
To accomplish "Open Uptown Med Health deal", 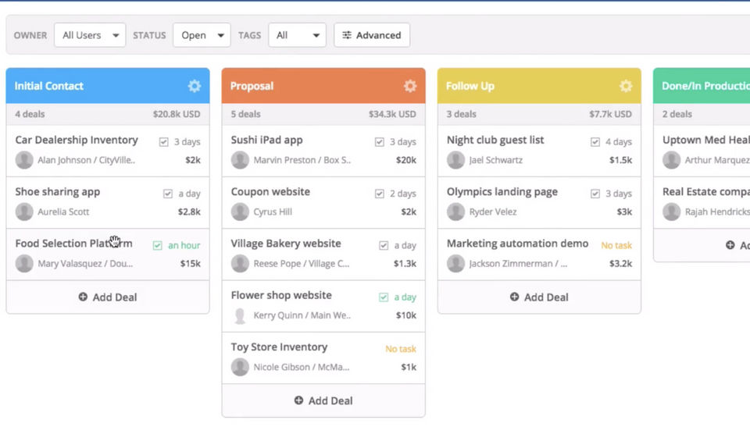I will coord(706,140).
